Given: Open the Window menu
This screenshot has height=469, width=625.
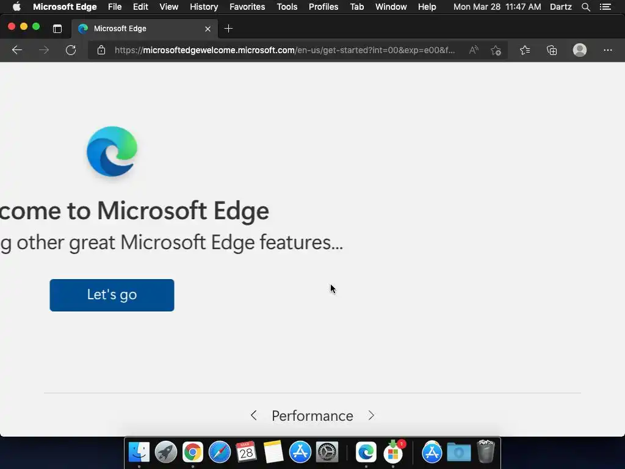Looking at the screenshot, I should coord(391,7).
